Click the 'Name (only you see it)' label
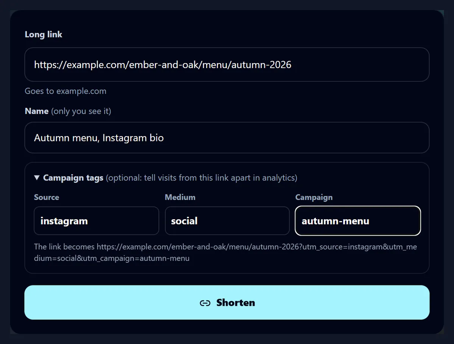This screenshot has width=454, height=344. (x=68, y=111)
